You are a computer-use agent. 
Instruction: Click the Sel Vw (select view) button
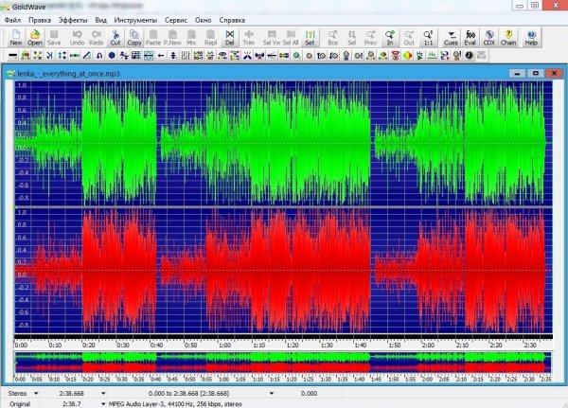272,37
